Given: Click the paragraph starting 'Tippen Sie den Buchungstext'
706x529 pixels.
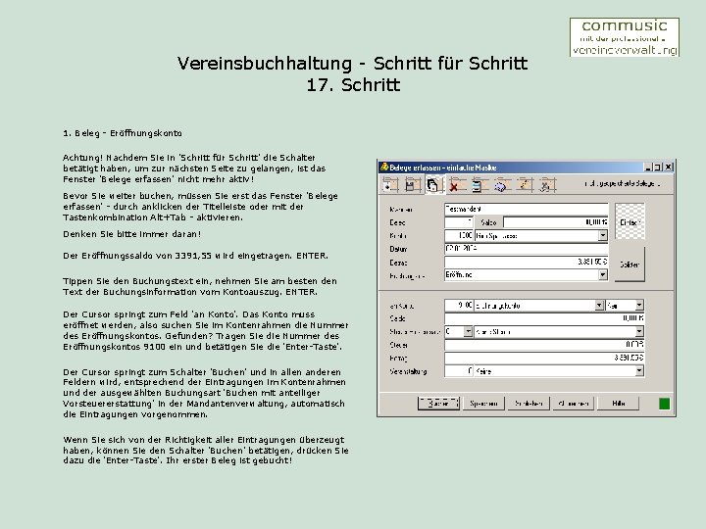Looking at the screenshot, I should click(x=200, y=286).
